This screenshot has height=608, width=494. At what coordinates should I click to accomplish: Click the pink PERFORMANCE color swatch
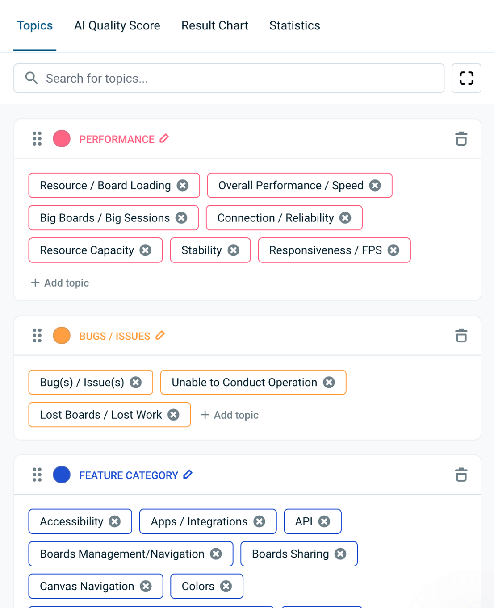tap(62, 139)
